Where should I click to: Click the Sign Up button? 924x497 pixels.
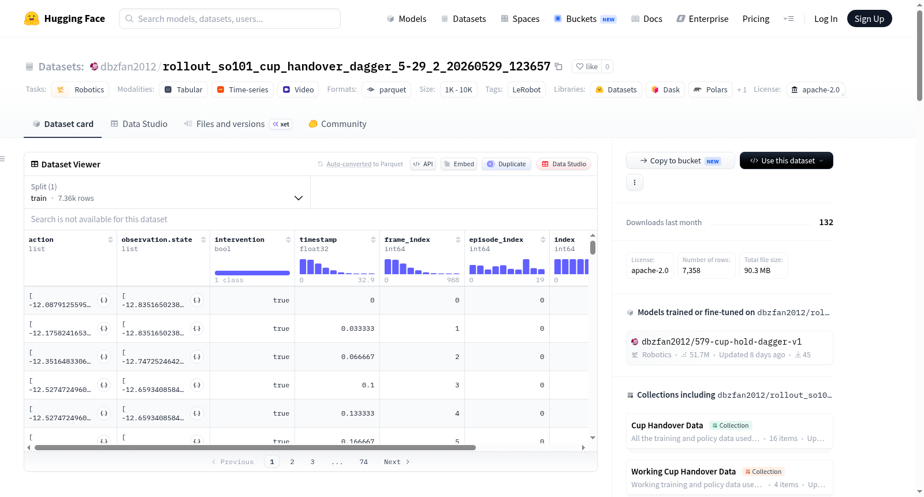(869, 18)
